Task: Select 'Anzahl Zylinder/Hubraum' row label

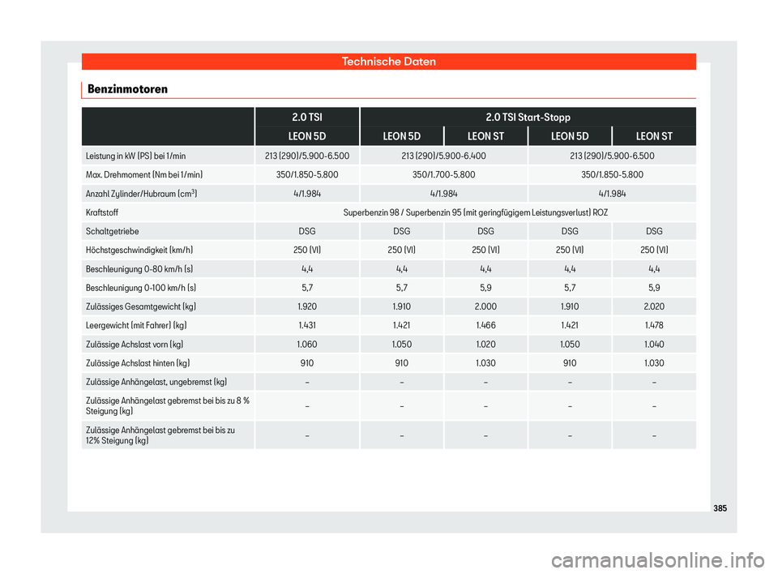Action: (x=141, y=194)
